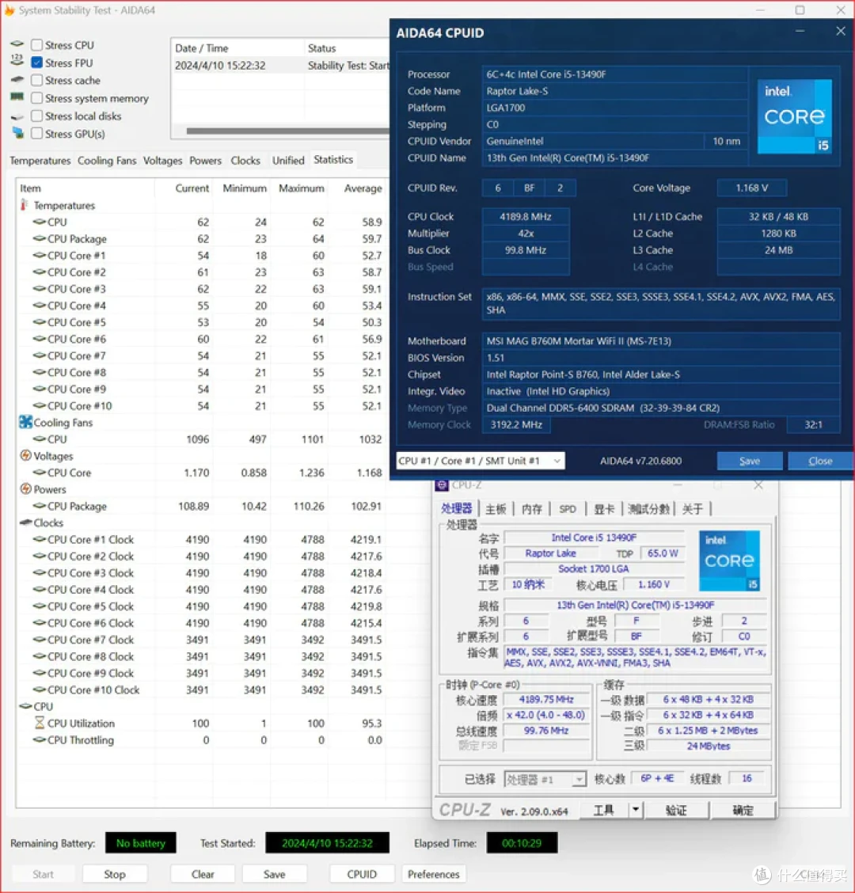This screenshot has height=893, width=855.
Task: Open the CPU-Z 主板 tab
Action: click(496, 508)
